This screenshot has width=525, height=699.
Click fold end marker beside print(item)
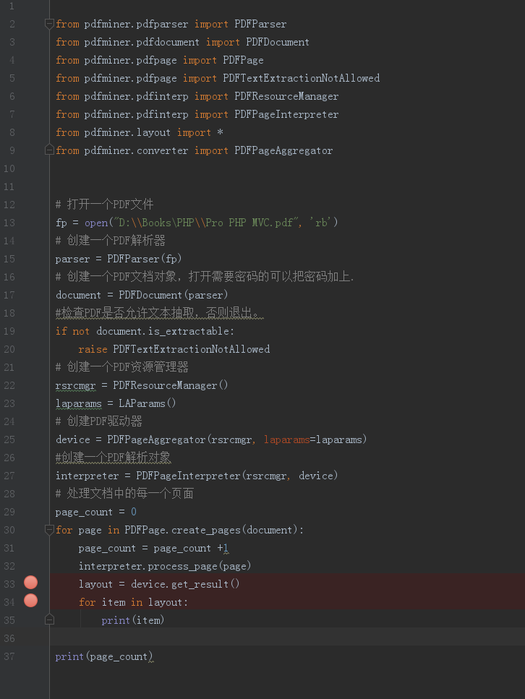pyautogui.click(x=49, y=620)
